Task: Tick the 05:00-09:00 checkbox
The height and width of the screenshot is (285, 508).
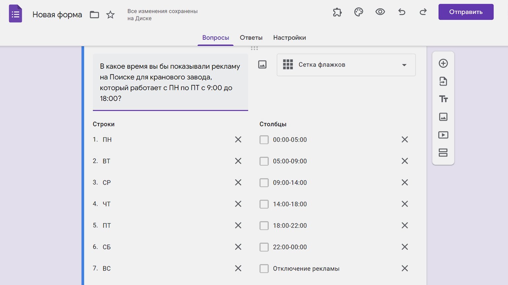Action: point(264,161)
